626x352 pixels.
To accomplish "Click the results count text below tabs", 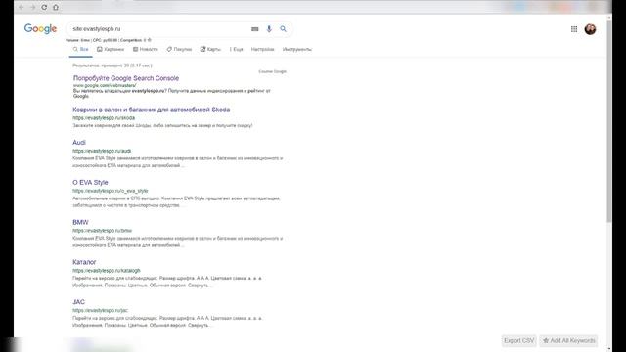I will 112,66.
